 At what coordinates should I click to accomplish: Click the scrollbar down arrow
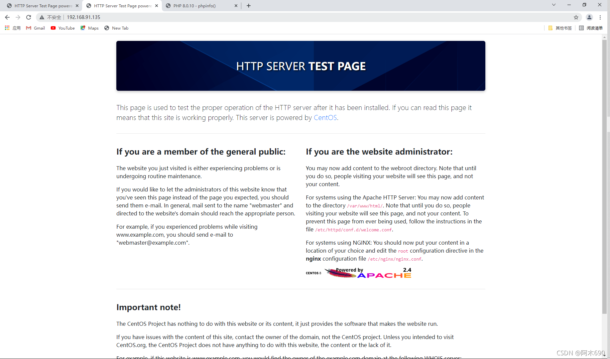click(604, 355)
